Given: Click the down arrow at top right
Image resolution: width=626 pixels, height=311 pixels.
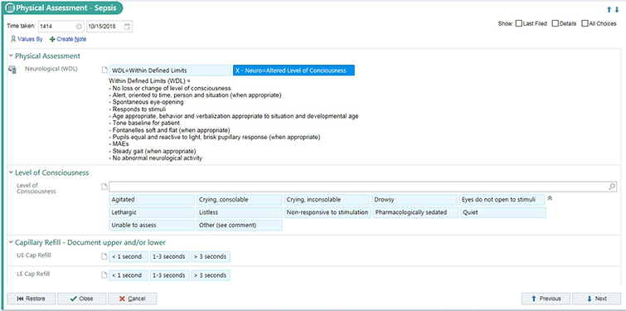Looking at the screenshot, I should 617,10.
